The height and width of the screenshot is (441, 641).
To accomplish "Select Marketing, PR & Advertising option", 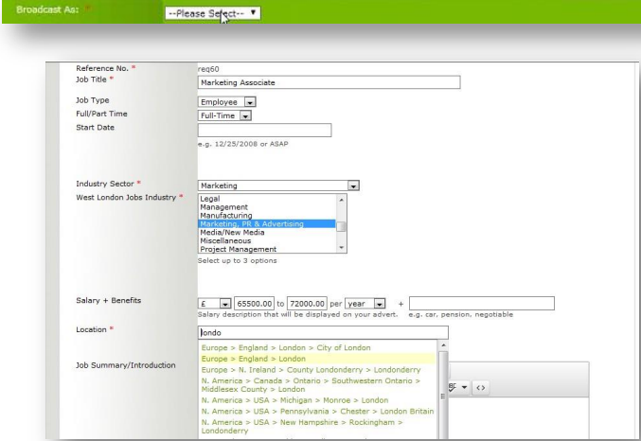I will click(x=267, y=224).
